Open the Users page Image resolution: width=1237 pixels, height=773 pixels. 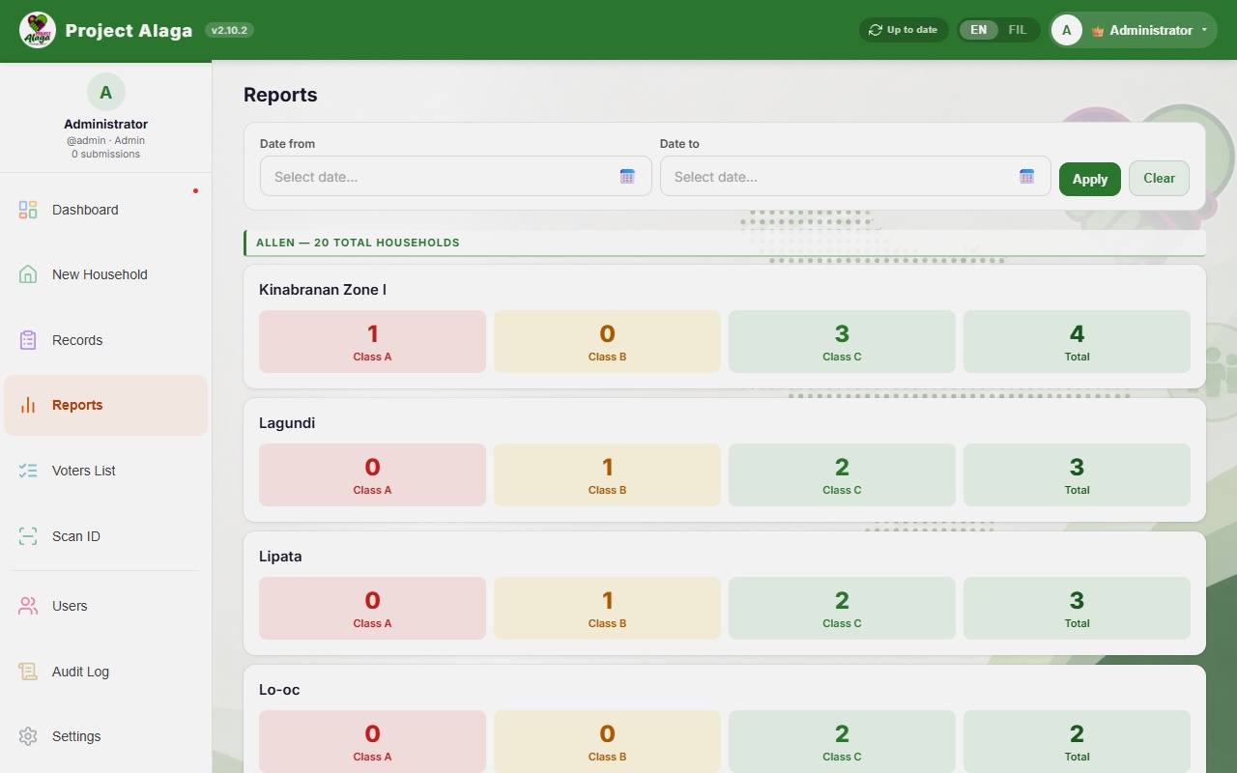pyautogui.click(x=106, y=606)
